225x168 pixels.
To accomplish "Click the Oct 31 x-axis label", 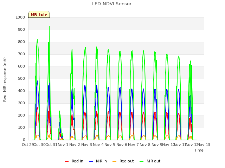I will [51, 145].
